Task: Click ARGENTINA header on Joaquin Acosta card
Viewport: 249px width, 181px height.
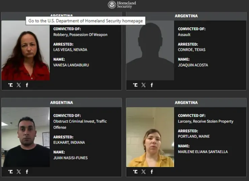Action: click(186, 16)
